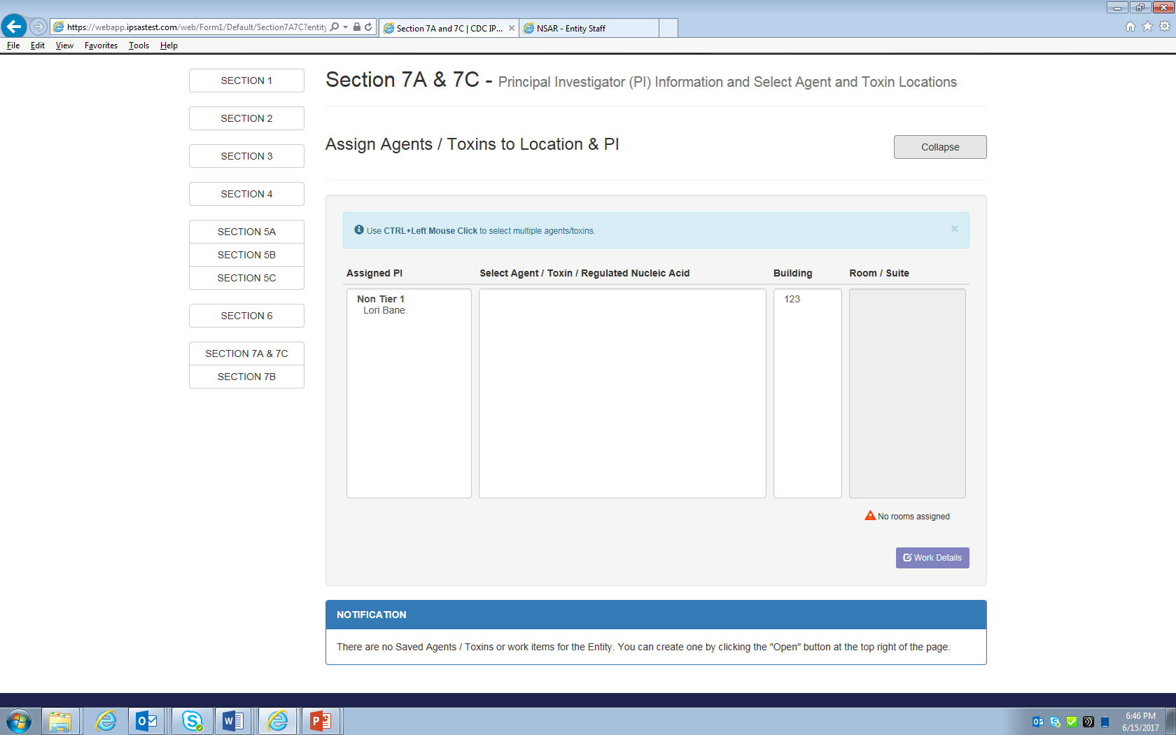This screenshot has width=1176, height=735.
Task: Go to SECTION 5C
Action: point(246,278)
